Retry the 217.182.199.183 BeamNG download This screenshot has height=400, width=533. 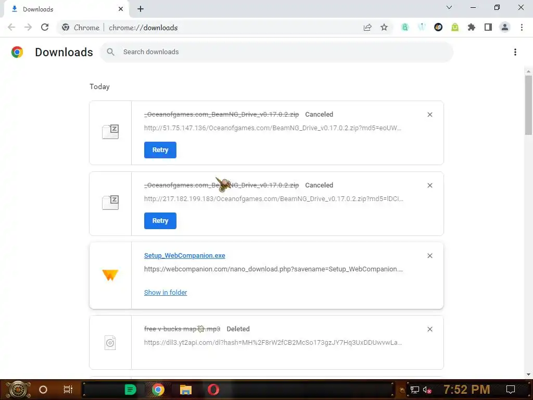click(160, 221)
